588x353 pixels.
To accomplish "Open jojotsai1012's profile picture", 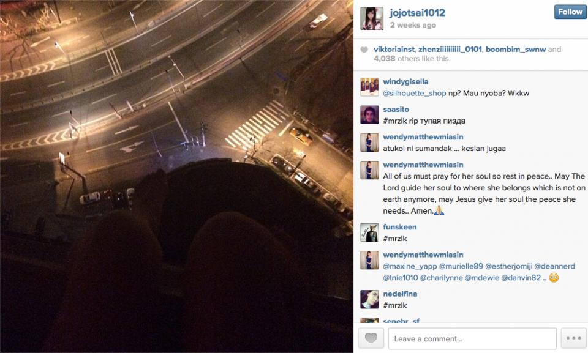I will point(372,18).
